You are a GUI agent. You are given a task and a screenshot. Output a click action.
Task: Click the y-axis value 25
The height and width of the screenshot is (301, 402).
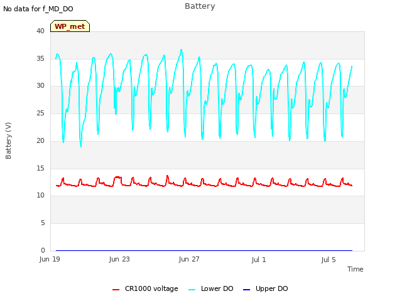pos(40,113)
